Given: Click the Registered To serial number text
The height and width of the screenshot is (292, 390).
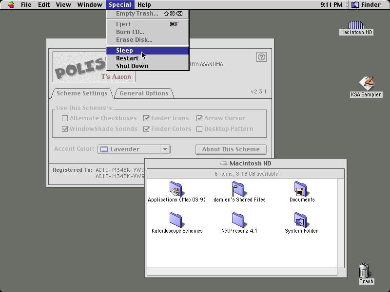Looking at the screenshot, I should (x=120, y=173).
